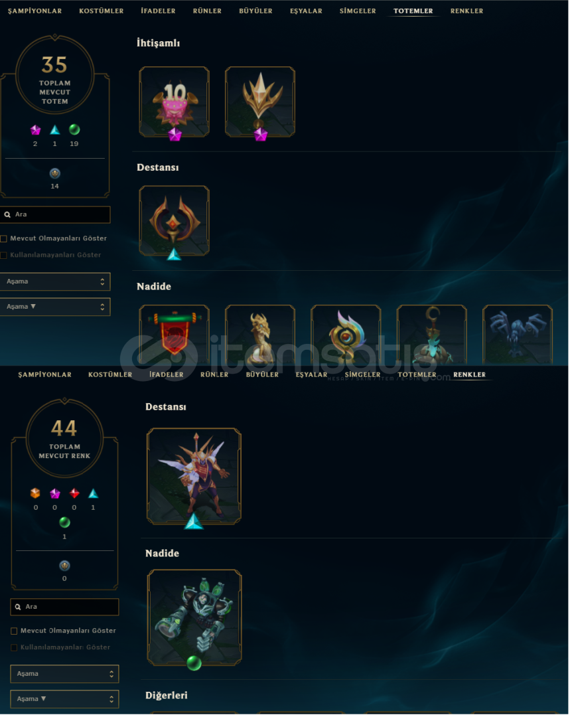
Task: Switch to the ŞAMPİYONLAR tab at top
Action: point(35,11)
